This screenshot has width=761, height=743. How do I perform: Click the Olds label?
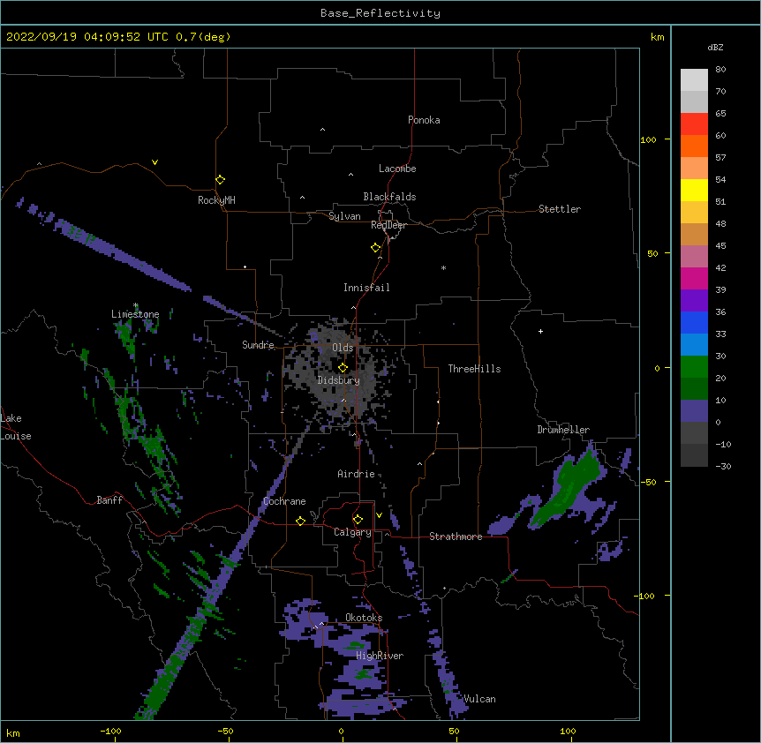click(343, 348)
